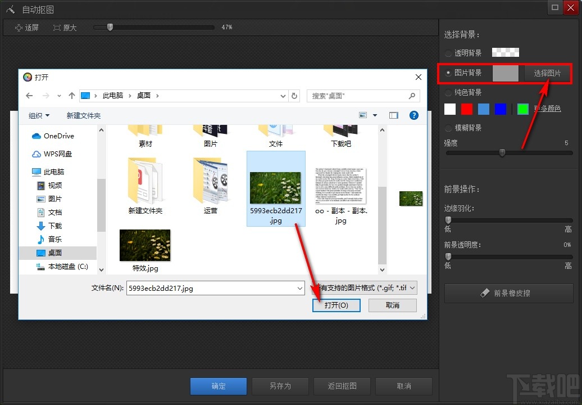Go up one folder level arrow
The height and width of the screenshot is (405, 582).
(72, 96)
